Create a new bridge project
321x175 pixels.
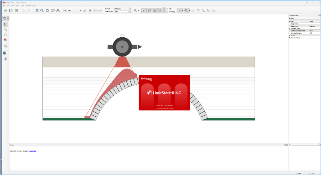click(6, 10)
